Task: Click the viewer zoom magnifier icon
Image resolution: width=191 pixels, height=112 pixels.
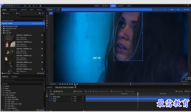Action: coord(182,82)
